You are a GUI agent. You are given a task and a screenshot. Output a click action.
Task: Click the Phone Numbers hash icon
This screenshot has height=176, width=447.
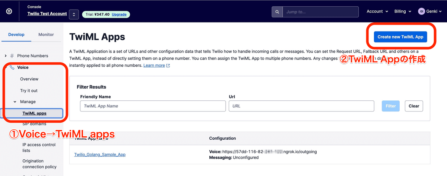click(x=12, y=56)
